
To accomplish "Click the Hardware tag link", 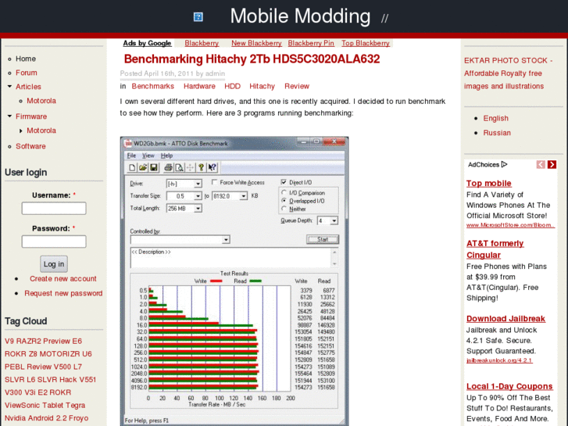I will click(199, 86).
